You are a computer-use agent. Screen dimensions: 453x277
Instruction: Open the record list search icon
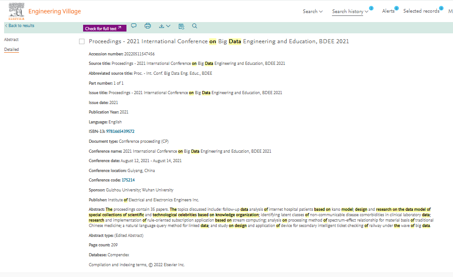pyautogui.click(x=181, y=26)
